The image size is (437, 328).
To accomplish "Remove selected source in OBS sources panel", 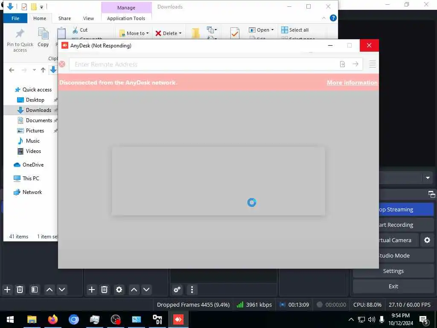I will [x=104, y=290].
